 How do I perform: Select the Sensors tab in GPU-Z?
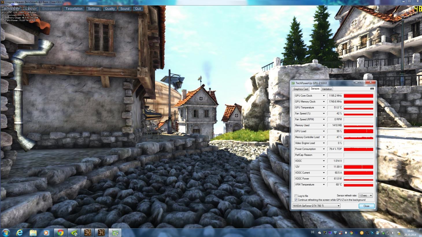[315, 89]
